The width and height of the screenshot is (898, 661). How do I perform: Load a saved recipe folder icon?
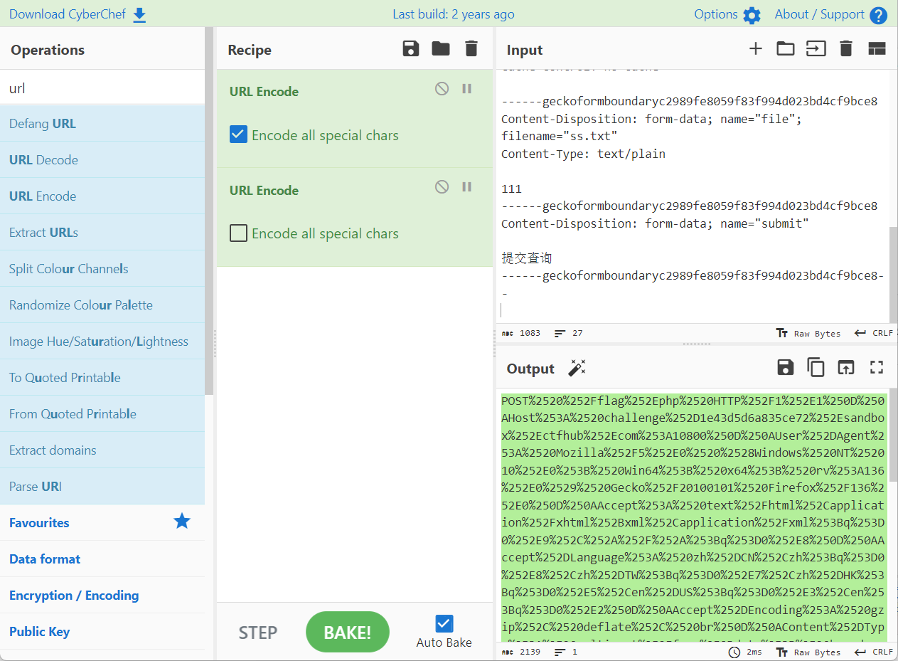click(441, 49)
